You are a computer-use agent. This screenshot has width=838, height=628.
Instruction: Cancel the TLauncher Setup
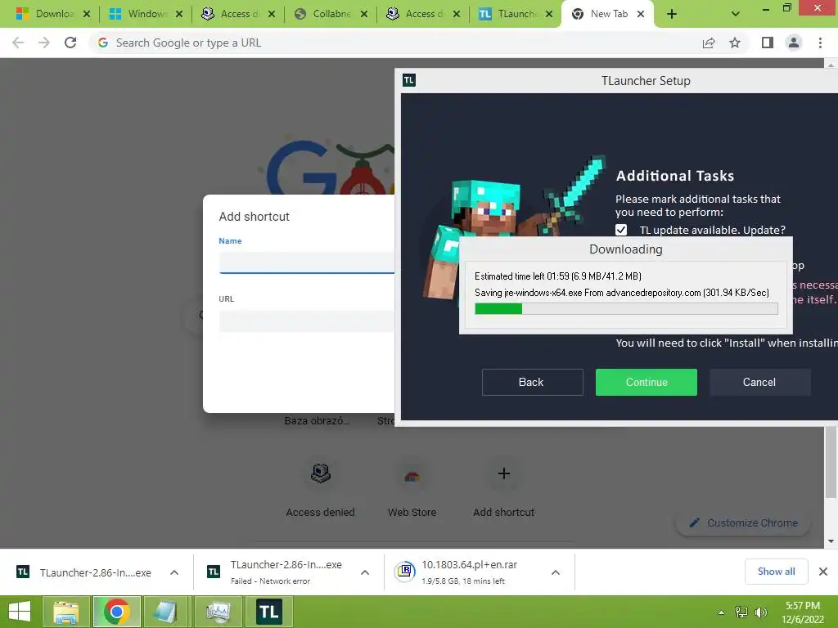pyautogui.click(x=760, y=383)
